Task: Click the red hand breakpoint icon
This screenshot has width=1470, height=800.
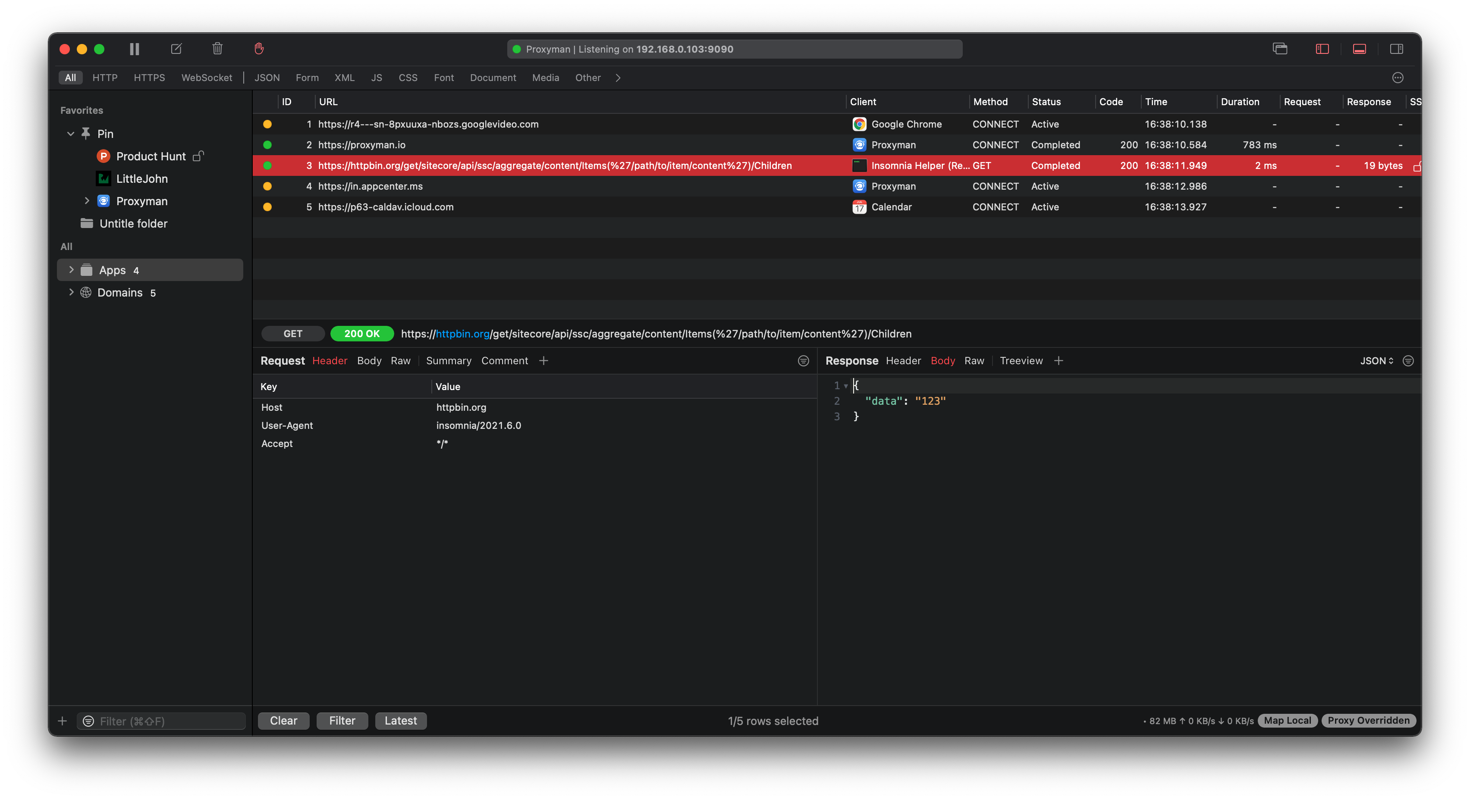Action: point(259,49)
